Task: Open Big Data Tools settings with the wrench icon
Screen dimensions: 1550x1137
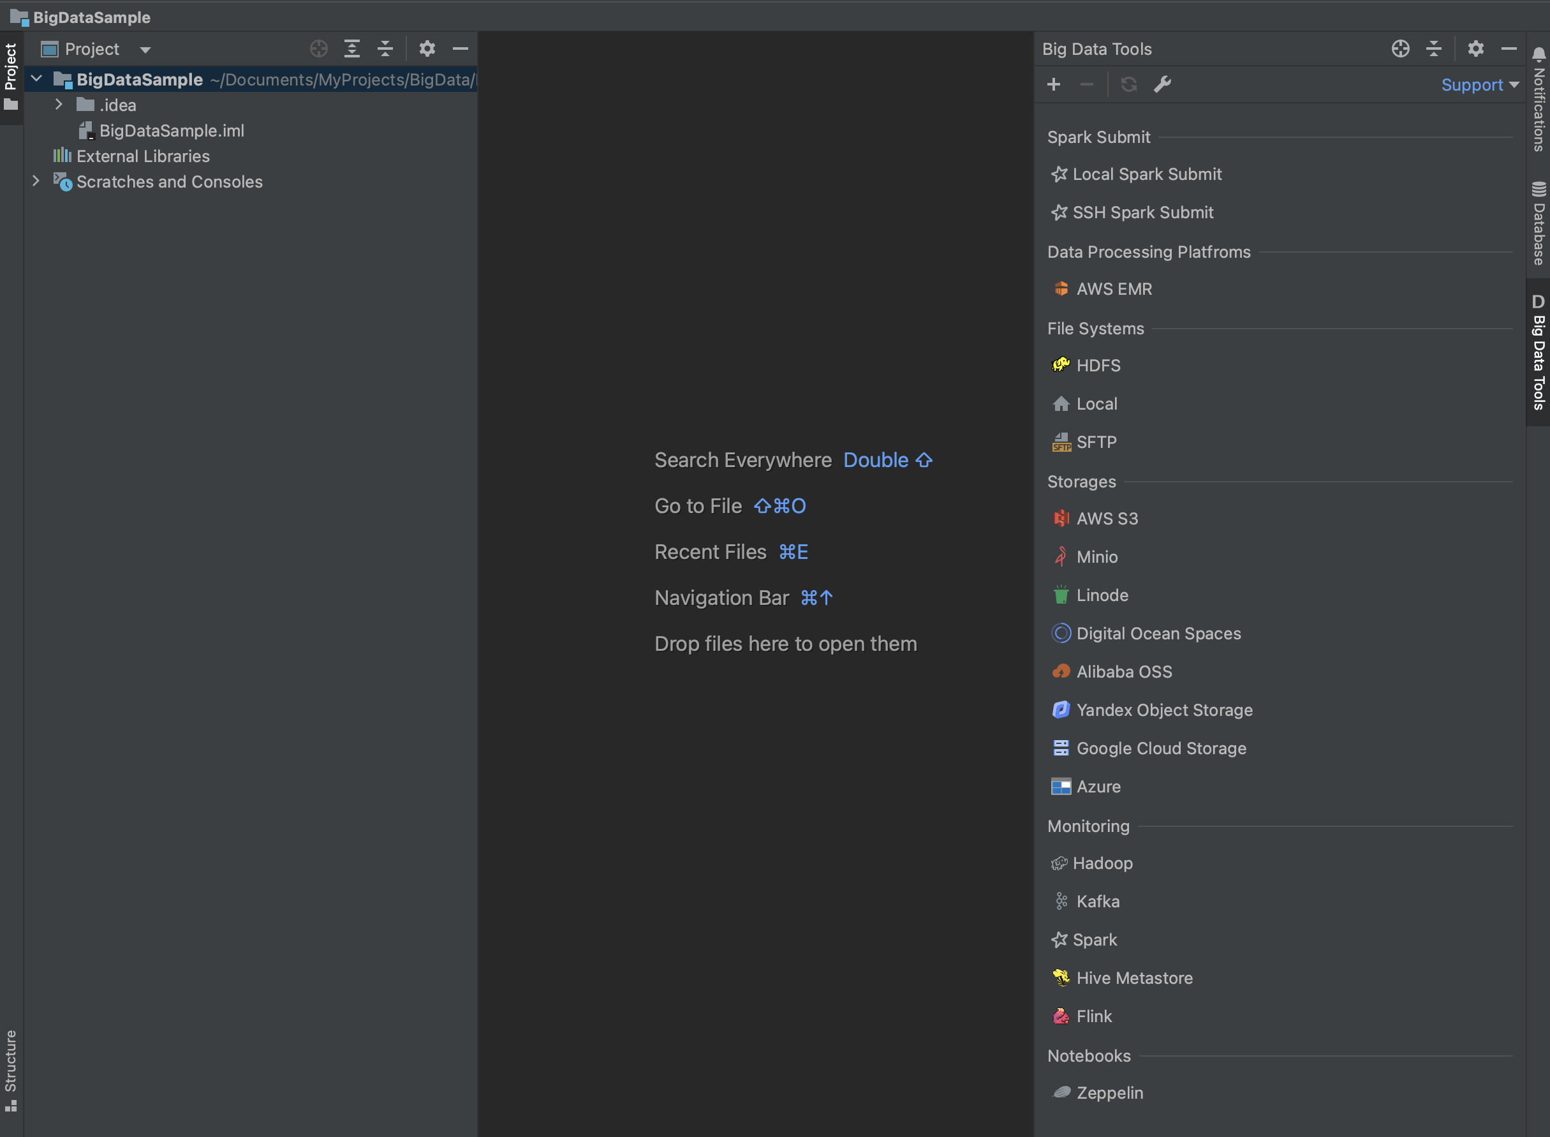Action: pos(1163,84)
